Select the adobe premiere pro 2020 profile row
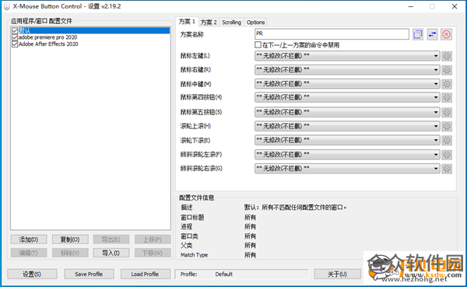467x287 pixels. click(90, 37)
